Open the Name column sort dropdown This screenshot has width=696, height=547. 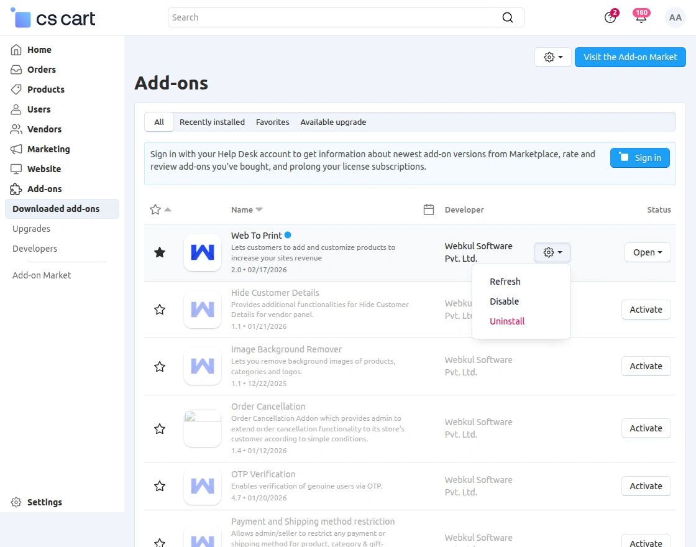[x=259, y=209]
